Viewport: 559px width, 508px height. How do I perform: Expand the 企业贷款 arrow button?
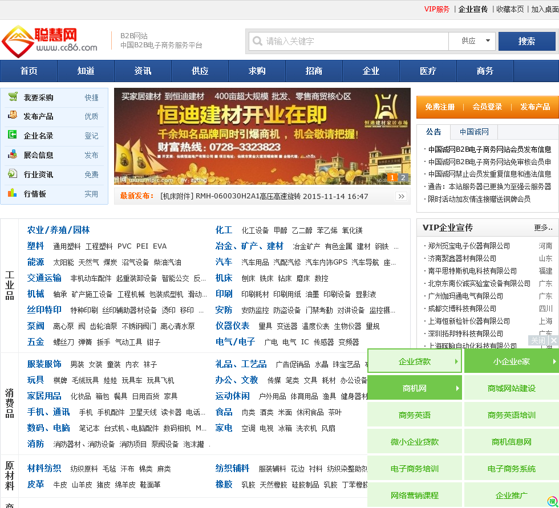(x=415, y=361)
